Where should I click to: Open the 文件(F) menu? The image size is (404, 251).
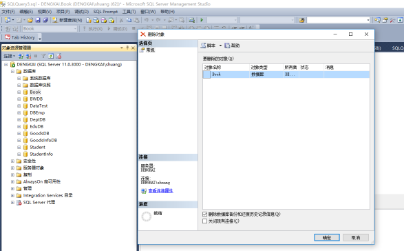8,12
